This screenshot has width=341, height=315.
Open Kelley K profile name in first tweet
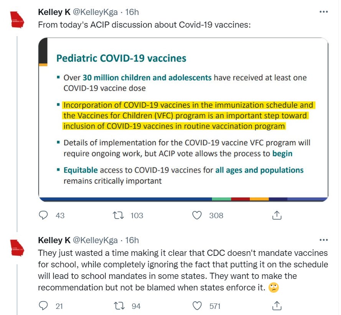pos(54,12)
